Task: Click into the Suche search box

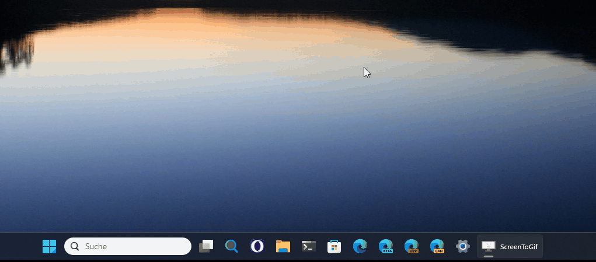Action: click(x=128, y=246)
